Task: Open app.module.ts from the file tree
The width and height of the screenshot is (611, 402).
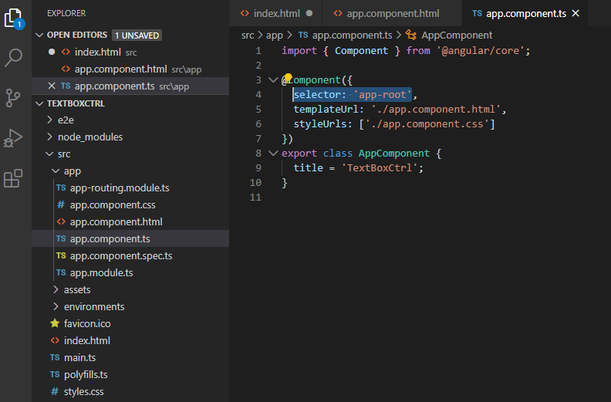Action: click(x=101, y=272)
